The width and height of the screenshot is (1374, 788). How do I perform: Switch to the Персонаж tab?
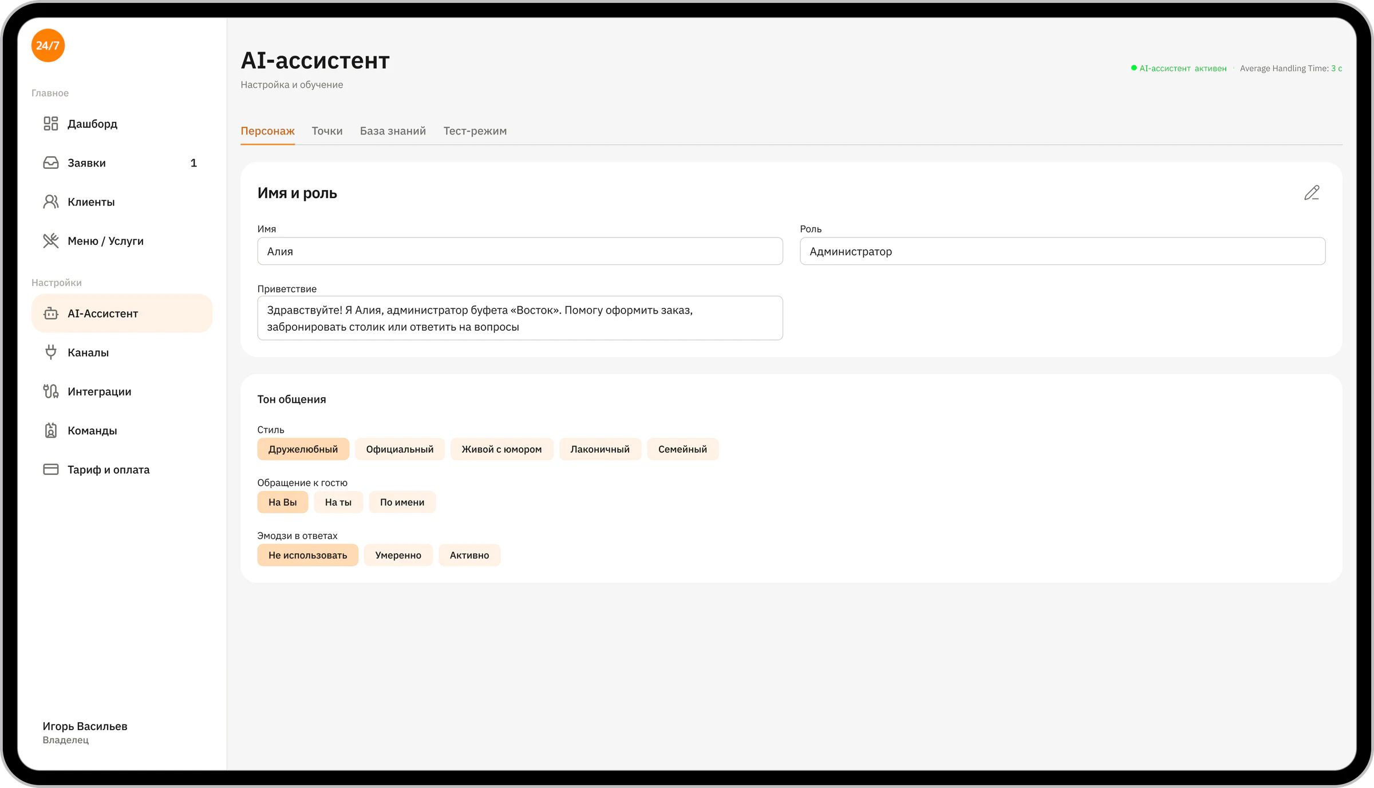267,131
